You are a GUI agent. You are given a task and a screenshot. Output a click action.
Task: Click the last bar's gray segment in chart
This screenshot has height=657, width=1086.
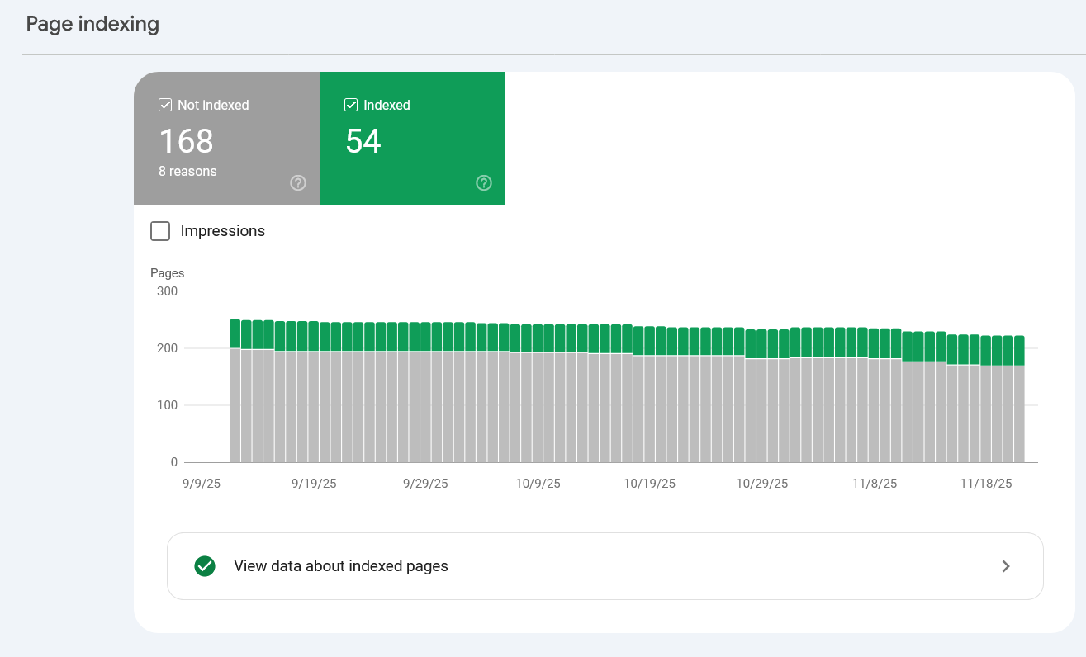(1018, 413)
